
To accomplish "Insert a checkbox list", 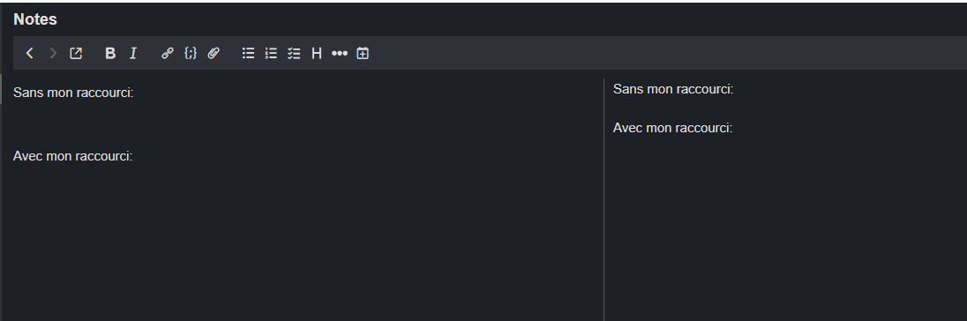I will 294,54.
